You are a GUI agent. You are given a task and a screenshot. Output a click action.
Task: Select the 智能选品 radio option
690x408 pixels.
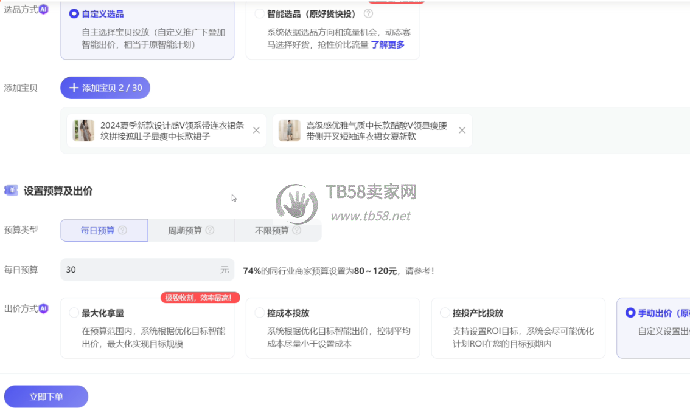(x=260, y=13)
